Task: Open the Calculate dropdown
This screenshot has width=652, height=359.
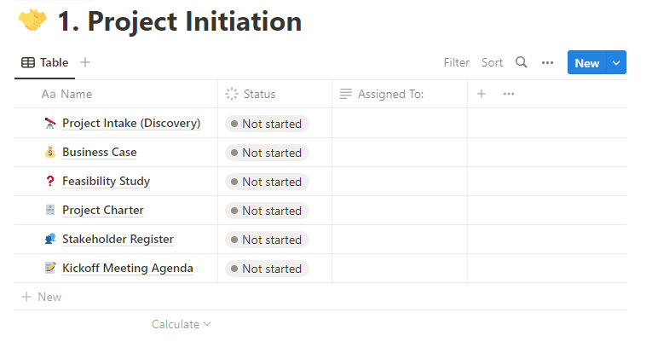Action: tap(181, 324)
